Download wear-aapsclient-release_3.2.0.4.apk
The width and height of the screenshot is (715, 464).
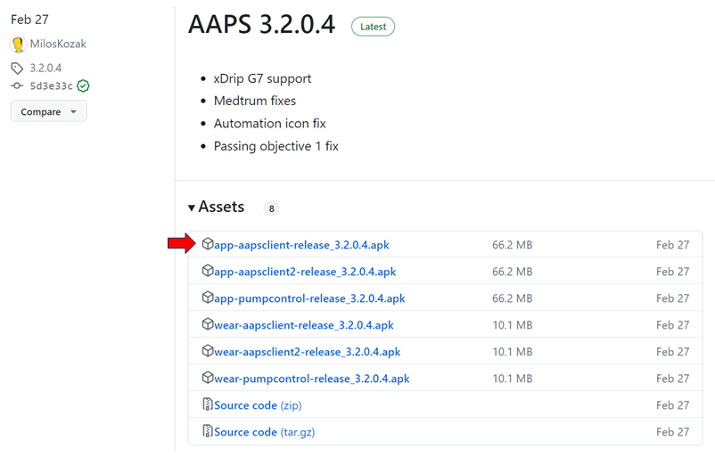pyautogui.click(x=304, y=325)
